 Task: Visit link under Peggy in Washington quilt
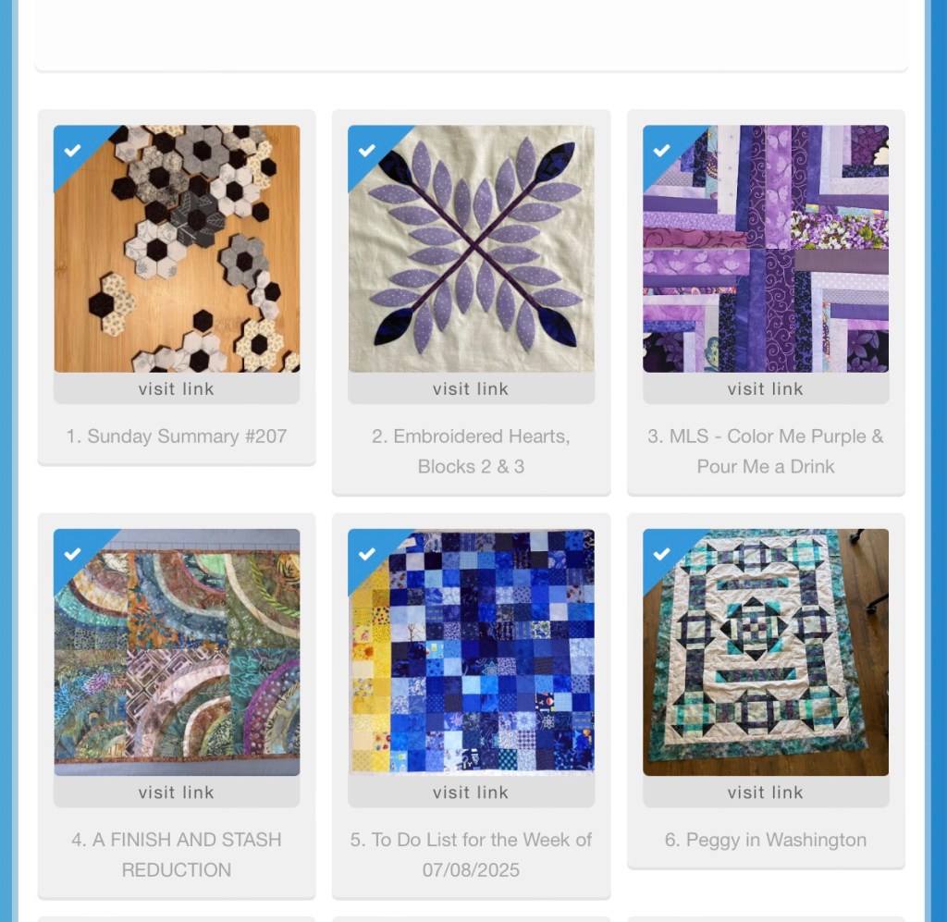pos(765,793)
